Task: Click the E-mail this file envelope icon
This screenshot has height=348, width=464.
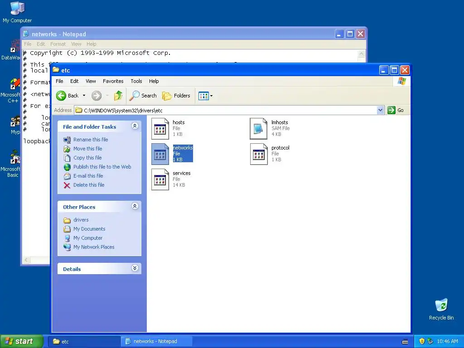Action: tap(67, 176)
